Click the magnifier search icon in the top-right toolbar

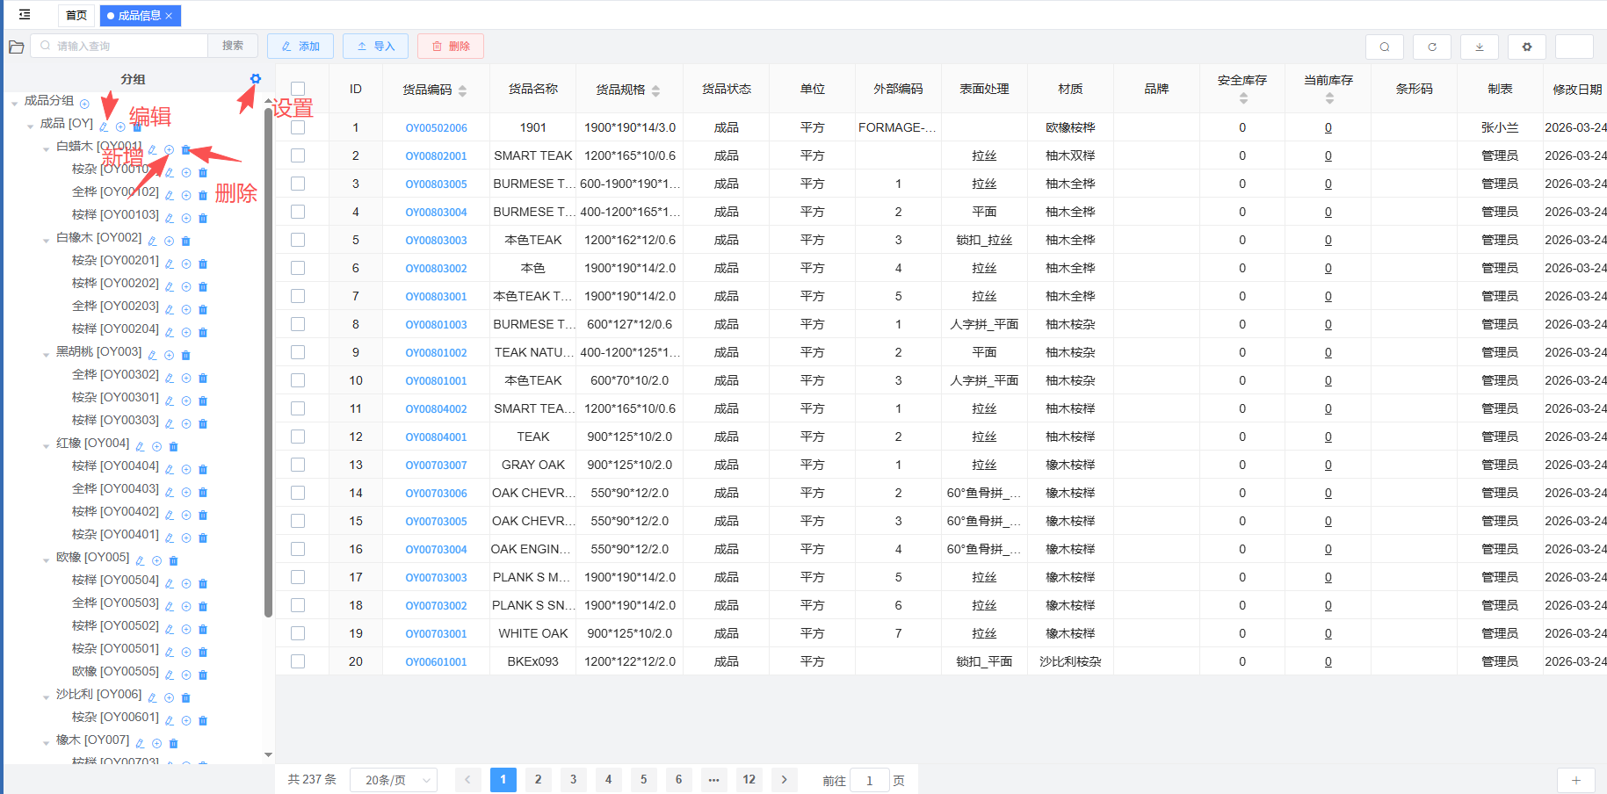point(1384,47)
